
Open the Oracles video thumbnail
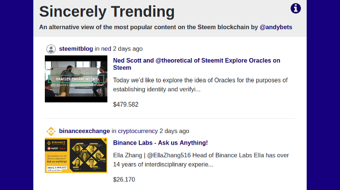click(76, 79)
